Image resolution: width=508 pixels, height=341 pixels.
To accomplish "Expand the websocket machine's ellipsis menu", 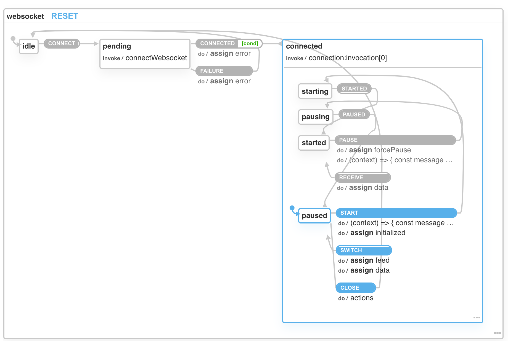I will [497, 333].
